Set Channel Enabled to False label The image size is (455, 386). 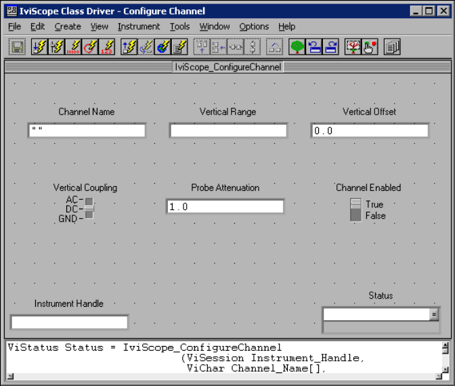[x=376, y=215]
